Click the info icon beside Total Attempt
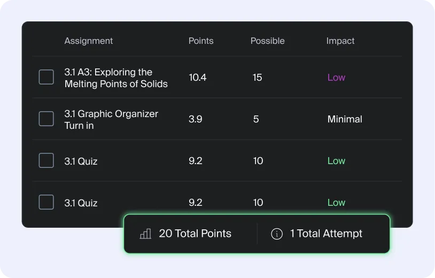The height and width of the screenshot is (278, 435). click(277, 234)
